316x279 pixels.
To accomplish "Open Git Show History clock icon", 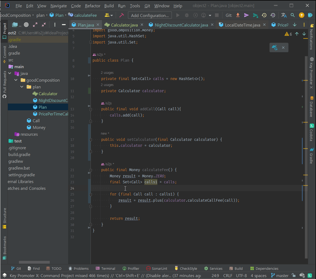I will coord(264,15).
